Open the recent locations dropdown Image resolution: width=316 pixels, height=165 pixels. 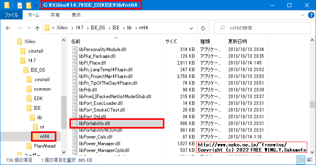(x=29, y=28)
